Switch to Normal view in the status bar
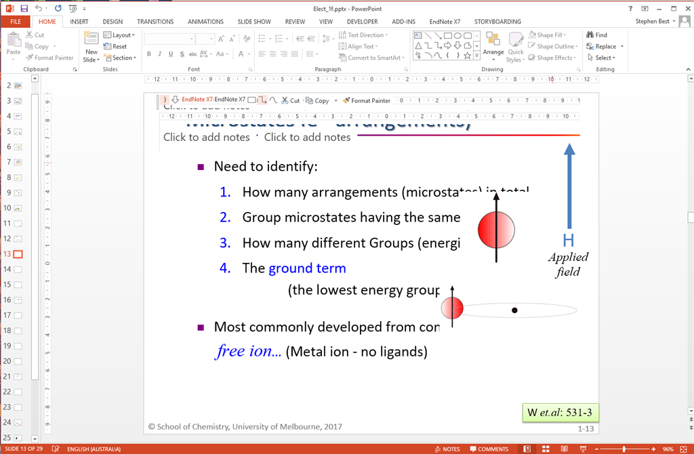The width and height of the screenshot is (694, 454). click(527, 449)
